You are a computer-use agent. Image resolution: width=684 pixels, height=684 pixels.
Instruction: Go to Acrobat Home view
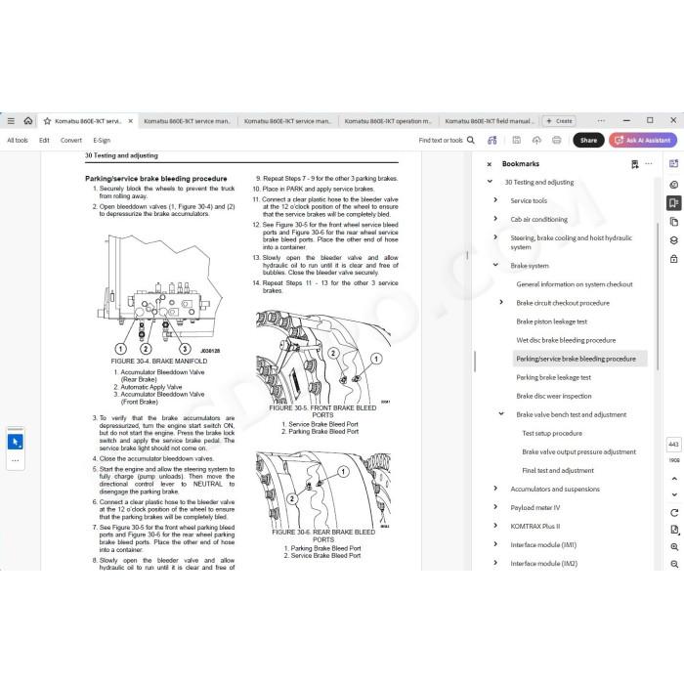(x=28, y=121)
